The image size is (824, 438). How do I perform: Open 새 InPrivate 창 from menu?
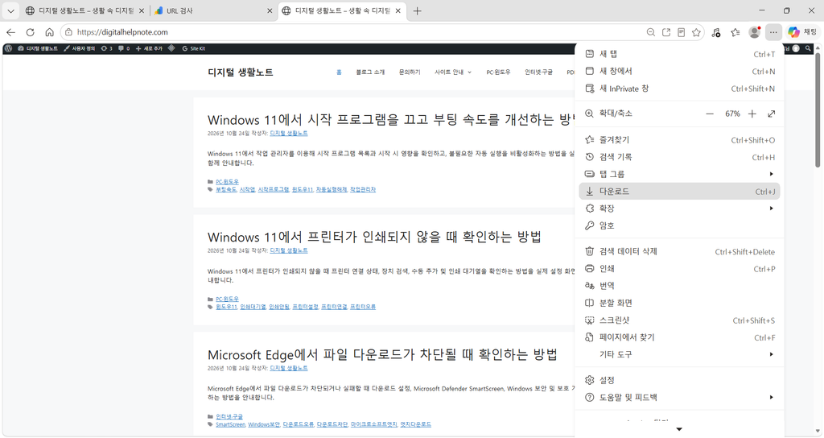click(x=679, y=89)
